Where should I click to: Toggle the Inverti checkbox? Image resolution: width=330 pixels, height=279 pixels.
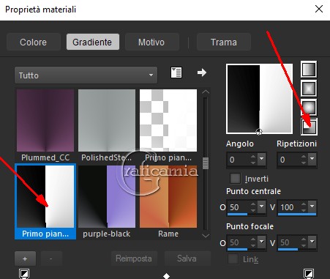click(235, 179)
